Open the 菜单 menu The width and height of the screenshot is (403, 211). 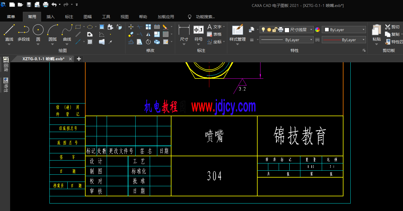click(11, 17)
